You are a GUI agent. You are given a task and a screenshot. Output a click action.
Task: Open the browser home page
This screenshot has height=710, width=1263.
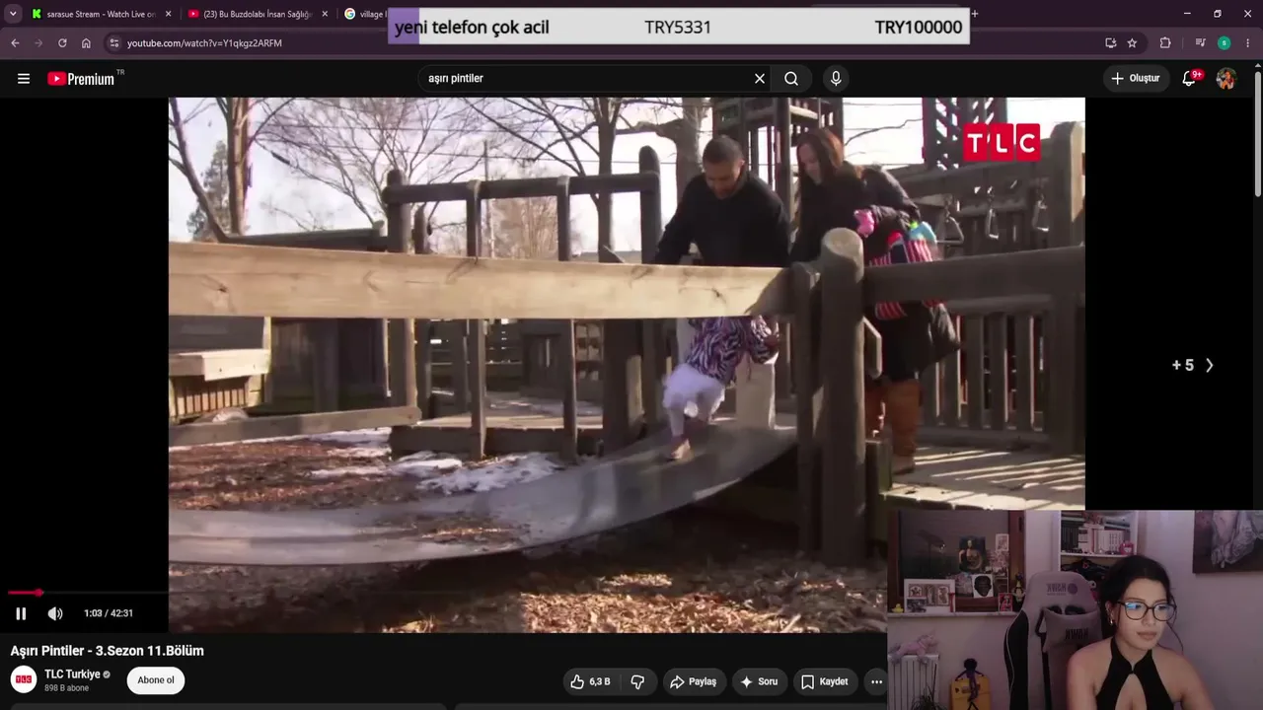click(x=86, y=43)
